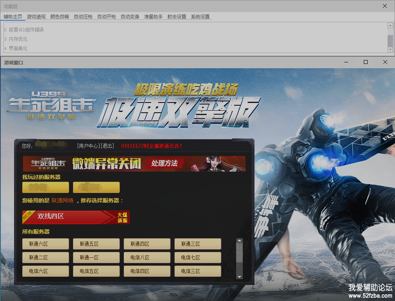Viewport: 395px width, 301px height.
Task: Choose the 电信六区 server
Action: coord(46,271)
